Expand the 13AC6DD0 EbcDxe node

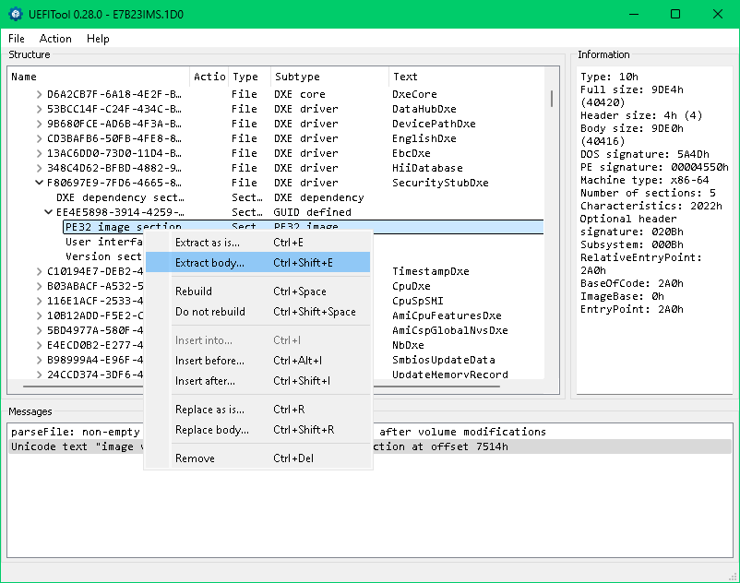(39, 153)
